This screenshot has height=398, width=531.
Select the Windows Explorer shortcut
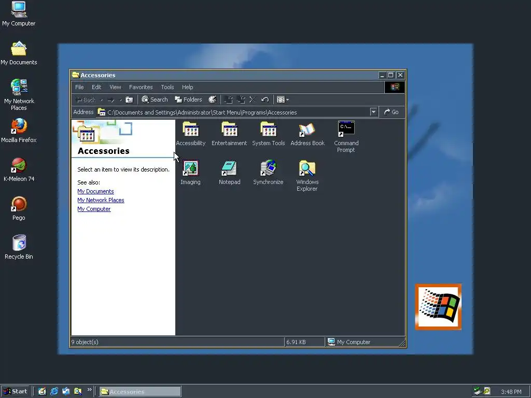tap(307, 176)
